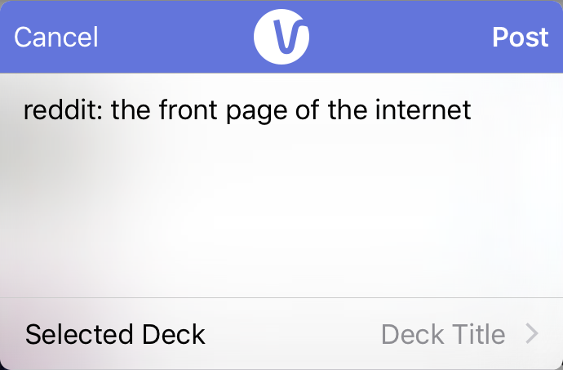Submit the card using Post

coord(520,38)
